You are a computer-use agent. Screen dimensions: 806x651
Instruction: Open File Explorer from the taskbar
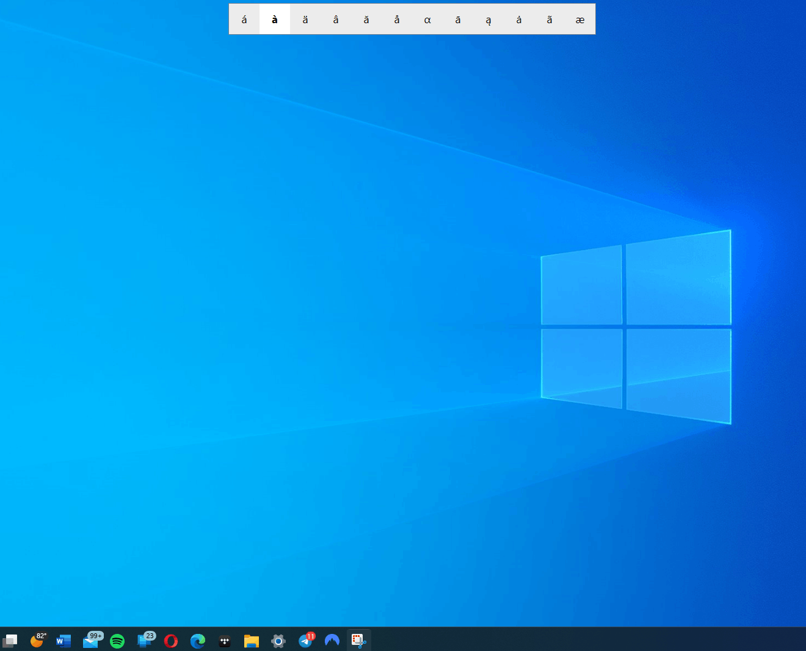point(252,641)
